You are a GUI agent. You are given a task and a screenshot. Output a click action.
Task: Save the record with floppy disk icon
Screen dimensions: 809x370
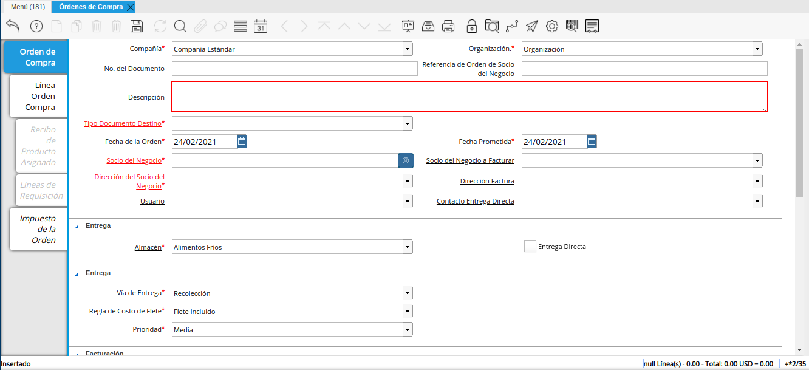137,26
